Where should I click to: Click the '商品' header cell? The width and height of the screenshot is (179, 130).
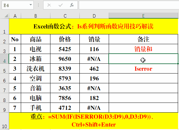36,39
